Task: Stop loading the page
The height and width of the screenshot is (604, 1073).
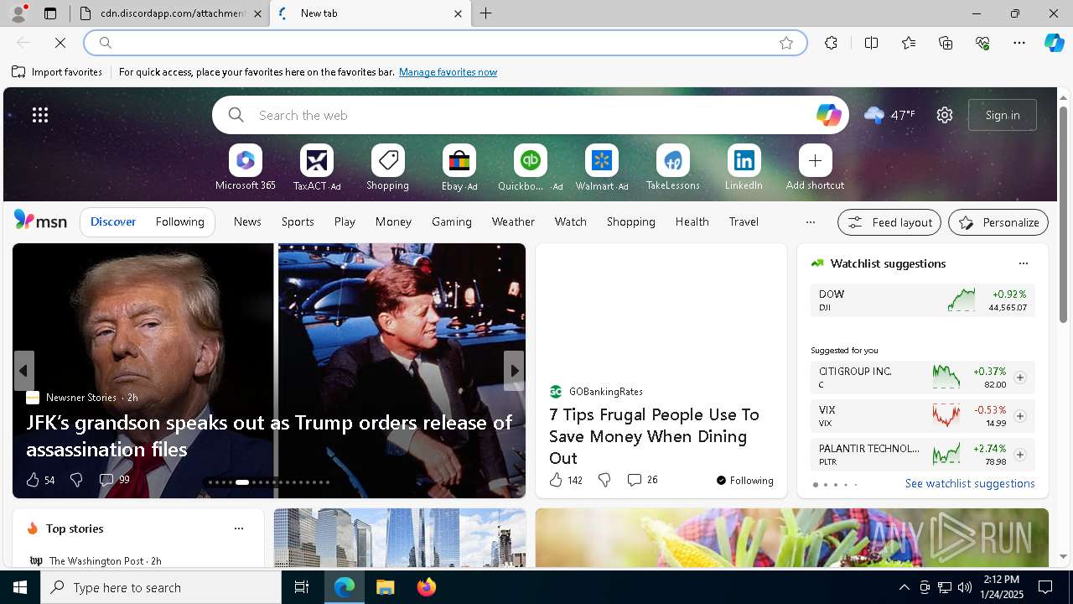Action: (61, 43)
